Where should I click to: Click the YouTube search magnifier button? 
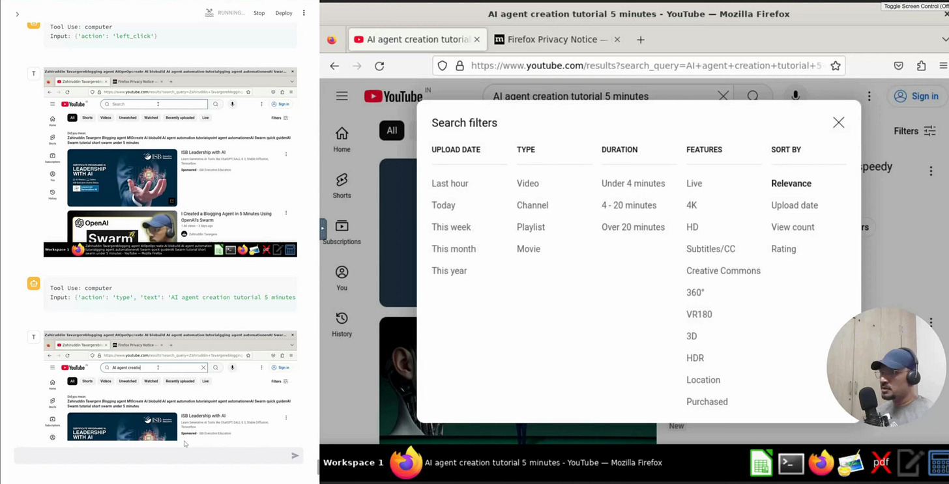(x=753, y=96)
